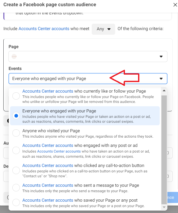Click Accounts Center link in engaged-post title

(x=48, y=146)
